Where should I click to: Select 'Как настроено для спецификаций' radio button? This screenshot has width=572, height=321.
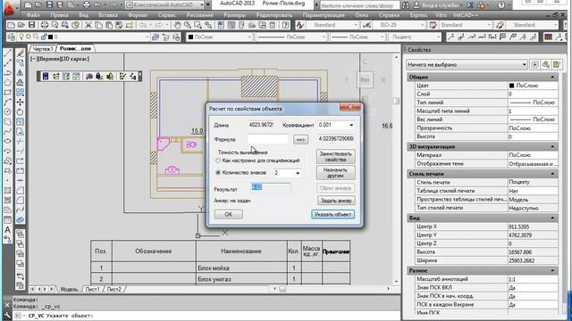tap(218, 160)
